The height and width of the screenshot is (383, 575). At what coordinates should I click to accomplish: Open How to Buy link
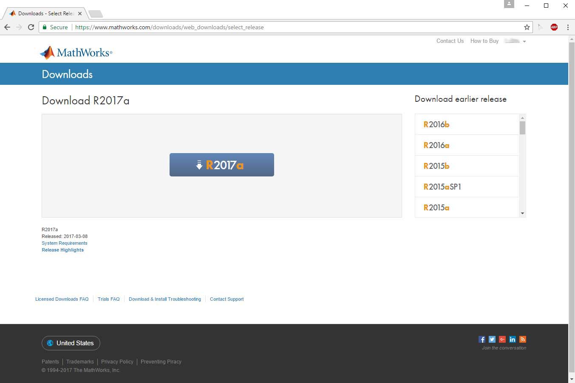484,41
